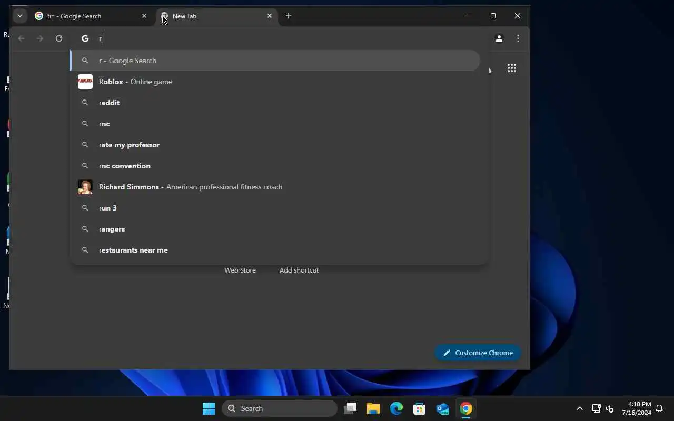This screenshot has height=421, width=674.
Task: Reload the page with refresh icon
Action: coord(59,38)
